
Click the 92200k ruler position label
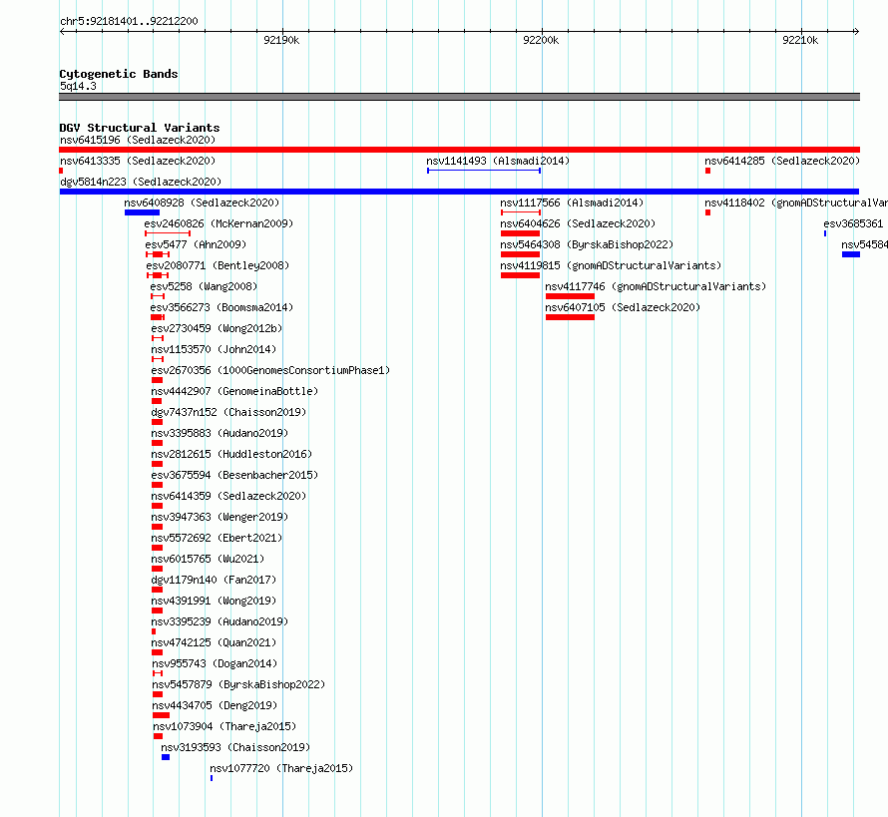541,40
